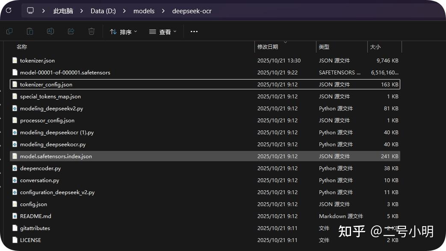Navigate to 此电脑 via the breadcrumb

pos(63,11)
